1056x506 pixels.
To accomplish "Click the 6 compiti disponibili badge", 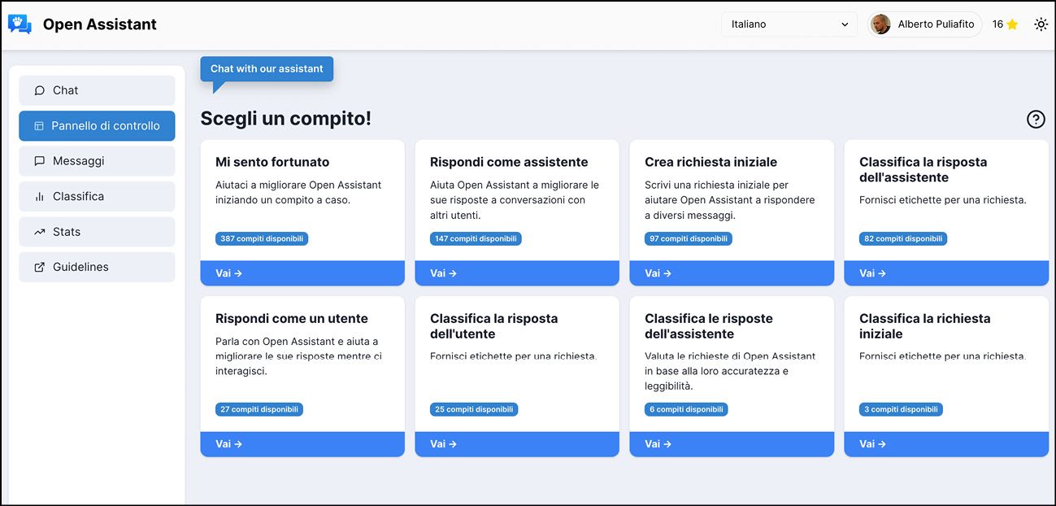I will (x=686, y=410).
